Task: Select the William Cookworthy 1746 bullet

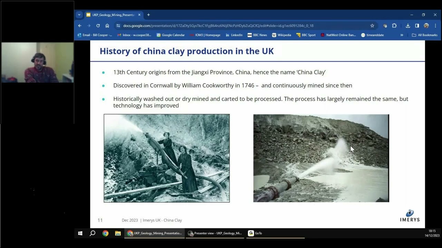Action: point(233,85)
